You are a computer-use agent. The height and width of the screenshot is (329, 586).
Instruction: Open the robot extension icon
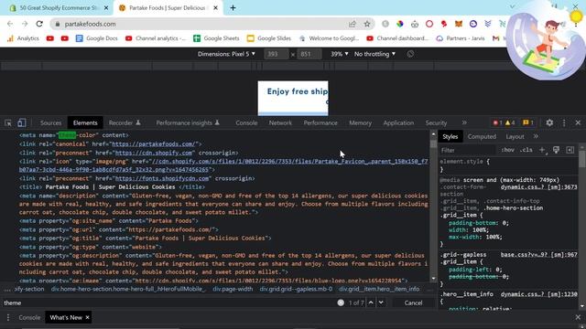[x=415, y=24]
